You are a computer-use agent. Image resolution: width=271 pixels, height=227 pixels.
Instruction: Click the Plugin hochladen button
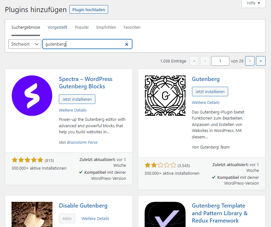click(89, 10)
